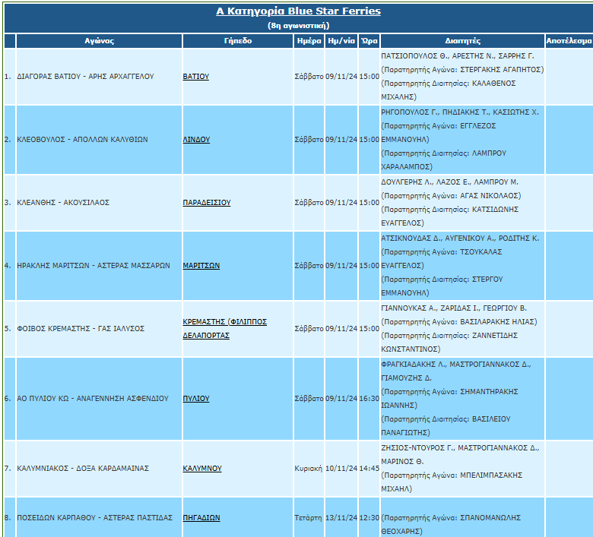
Task: Click referees ΦΡΑΓΚΙΑΔΑΚΗΣ Λ., ΜΑΣΤΡΟΓΙΑΝΝΑΚΟΣ Δ.
Action: [455, 365]
